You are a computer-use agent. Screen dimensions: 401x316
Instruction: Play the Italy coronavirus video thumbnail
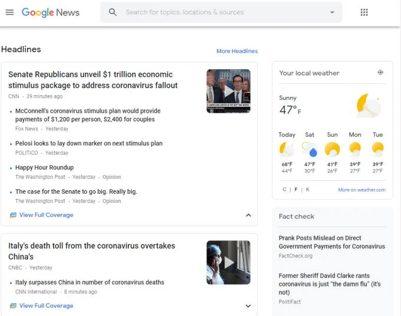(228, 262)
